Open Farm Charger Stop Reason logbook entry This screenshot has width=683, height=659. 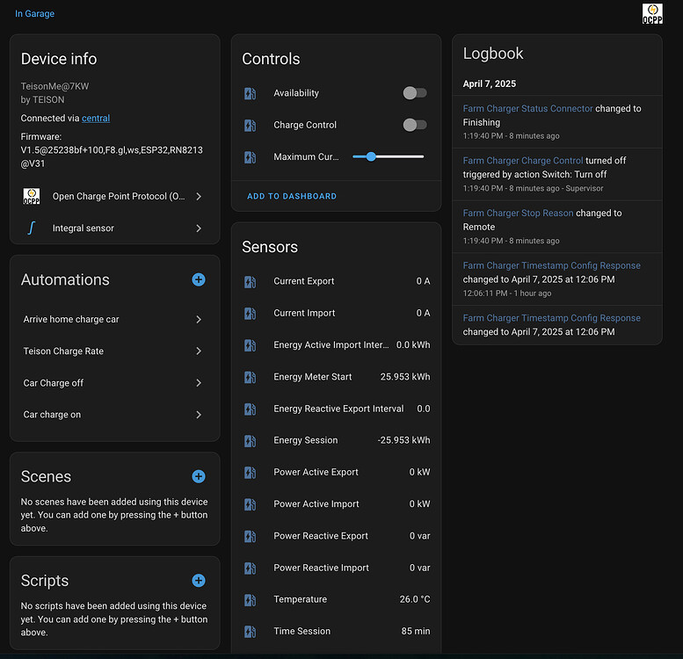tap(518, 213)
